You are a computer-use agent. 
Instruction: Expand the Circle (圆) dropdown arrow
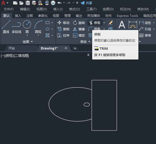click(x=27, y=35)
